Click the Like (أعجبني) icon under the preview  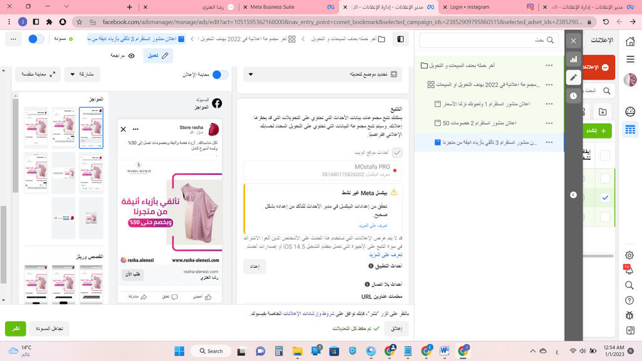pyautogui.click(x=208, y=296)
